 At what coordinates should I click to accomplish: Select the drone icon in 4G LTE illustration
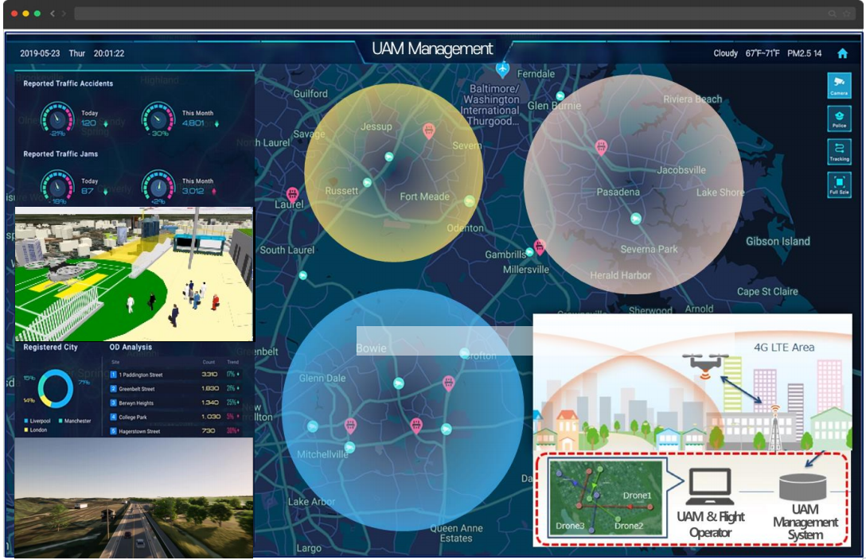point(705,365)
